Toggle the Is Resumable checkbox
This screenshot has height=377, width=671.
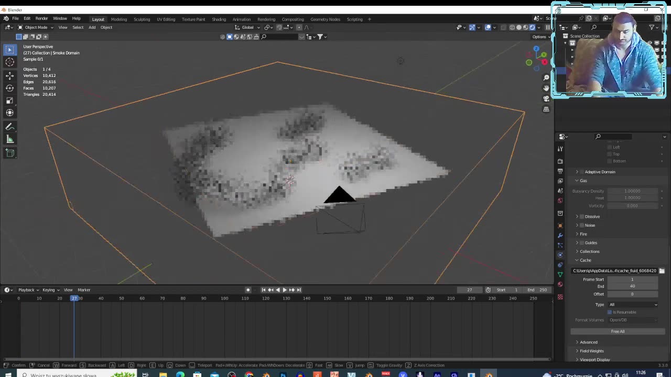(x=610, y=312)
